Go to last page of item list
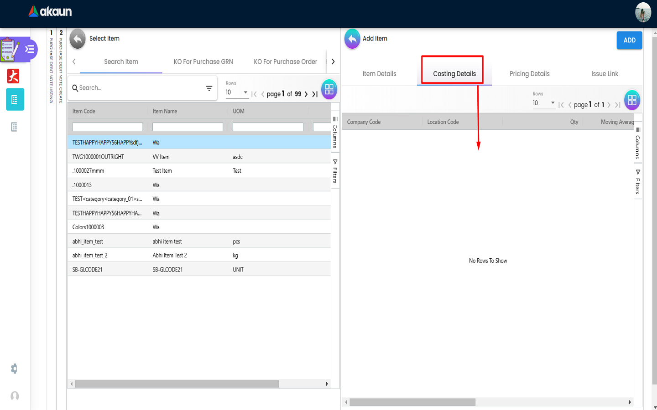This screenshot has width=657, height=410. click(315, 94)
